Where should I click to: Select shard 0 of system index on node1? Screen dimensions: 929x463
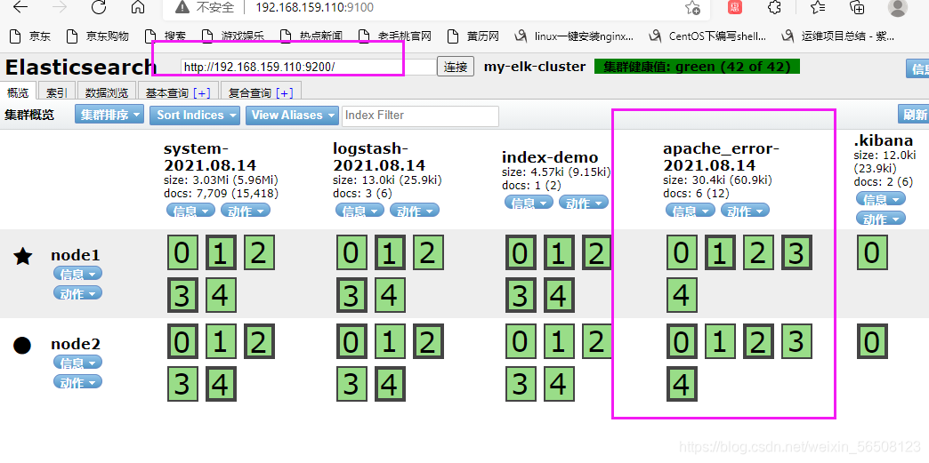point(182,252)
